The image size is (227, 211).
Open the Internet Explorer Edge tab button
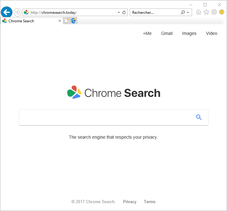point(74,21)
